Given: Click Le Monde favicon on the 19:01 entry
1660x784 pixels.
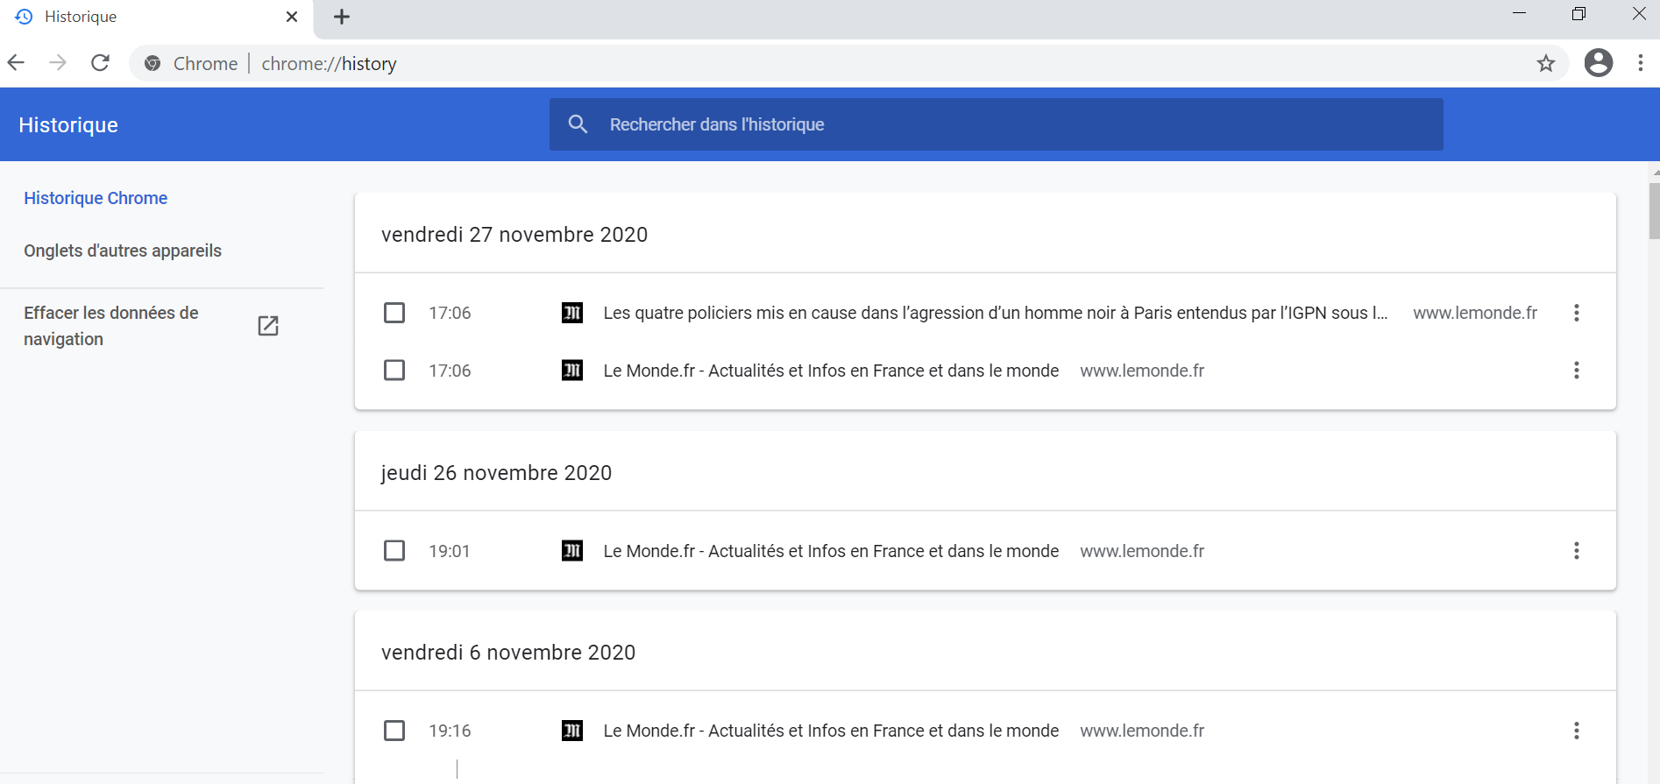Looking at the screenshot, I should pyautogui.click(x=572, y=551).
